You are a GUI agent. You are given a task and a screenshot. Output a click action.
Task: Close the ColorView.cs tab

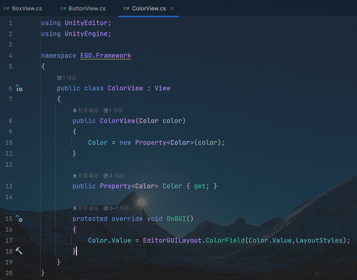tap(172, 8)
